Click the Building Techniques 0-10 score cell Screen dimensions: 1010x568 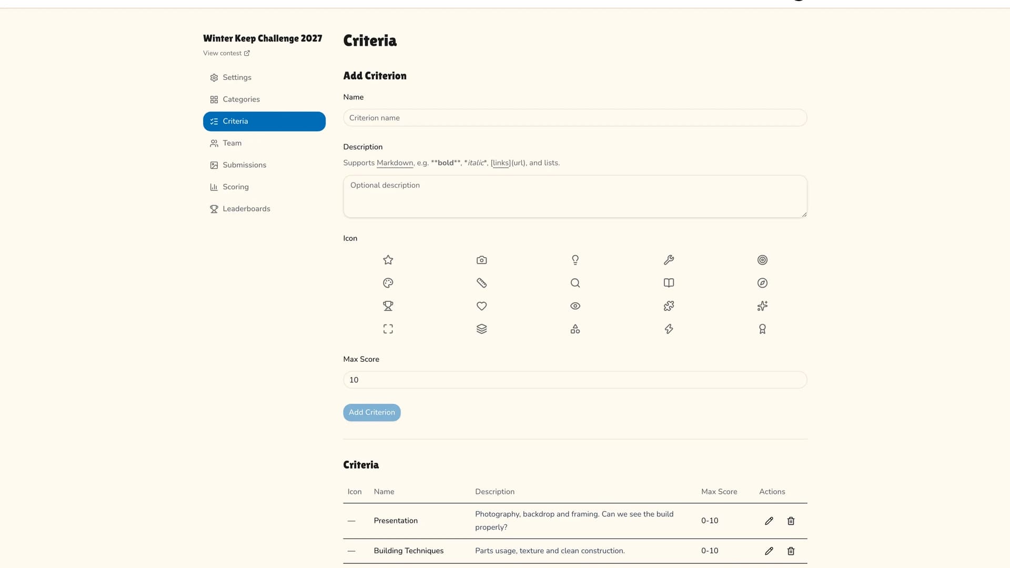click(x=709, y=551)
